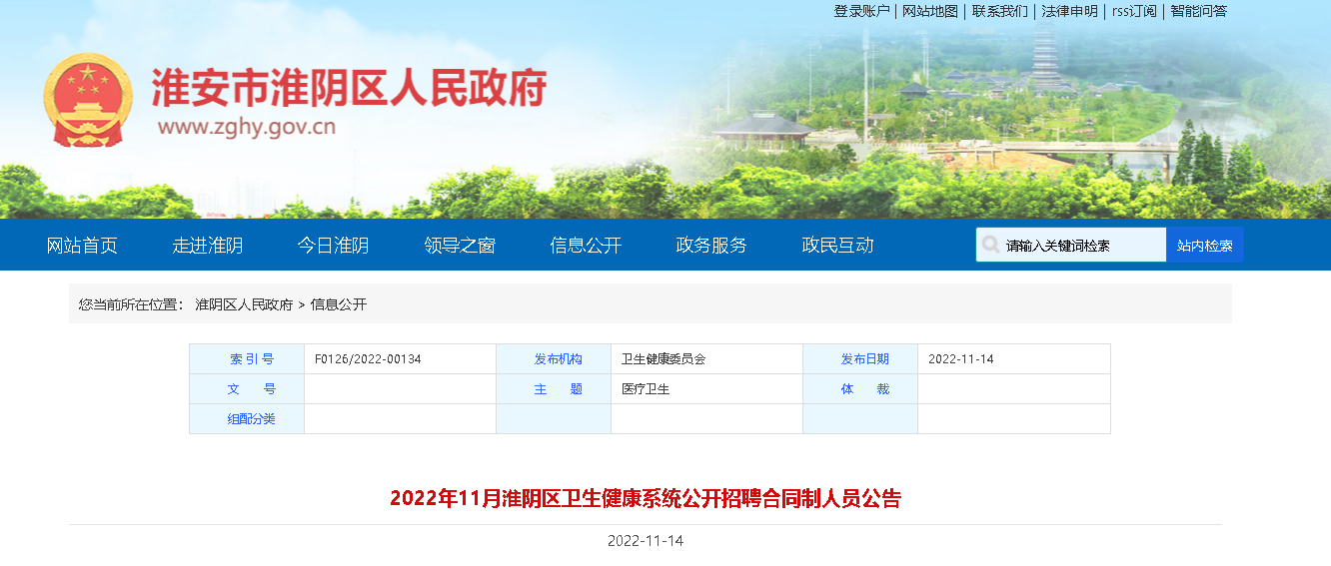This screenshot has width=1331, height=566.
Task: Click 发布日期 table label
Action: [x=865, y=359]
